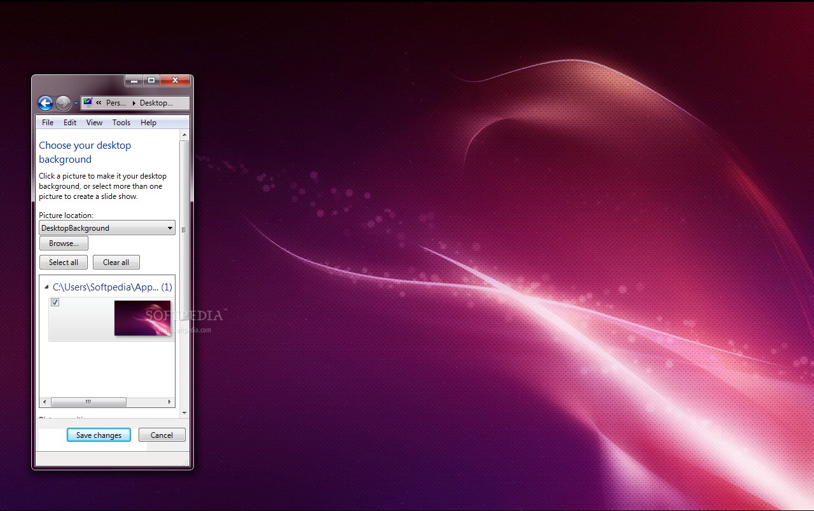Click Save changes button
Screen dimensions: 814x511
pos(99,435)
